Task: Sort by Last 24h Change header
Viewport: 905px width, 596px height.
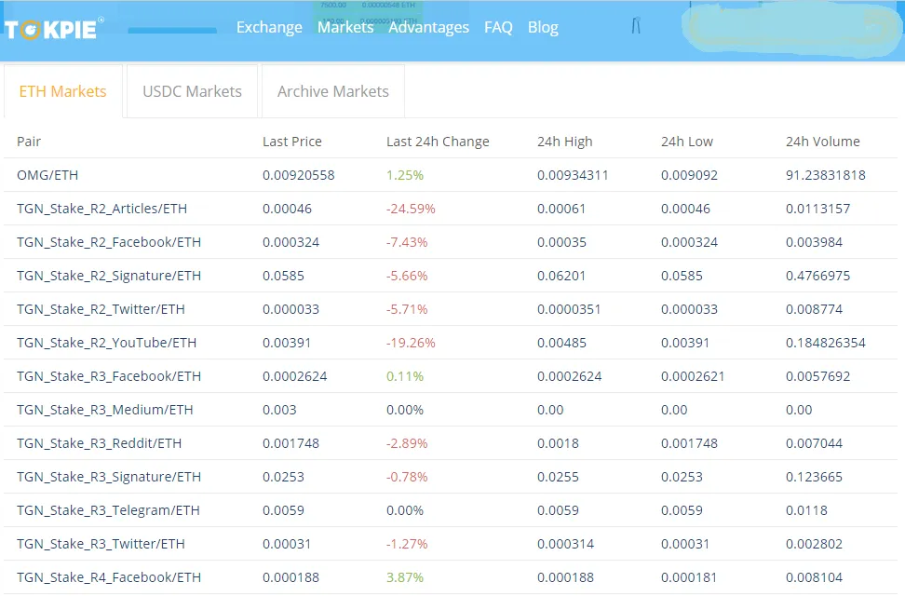Action: (x=438, y=142)
